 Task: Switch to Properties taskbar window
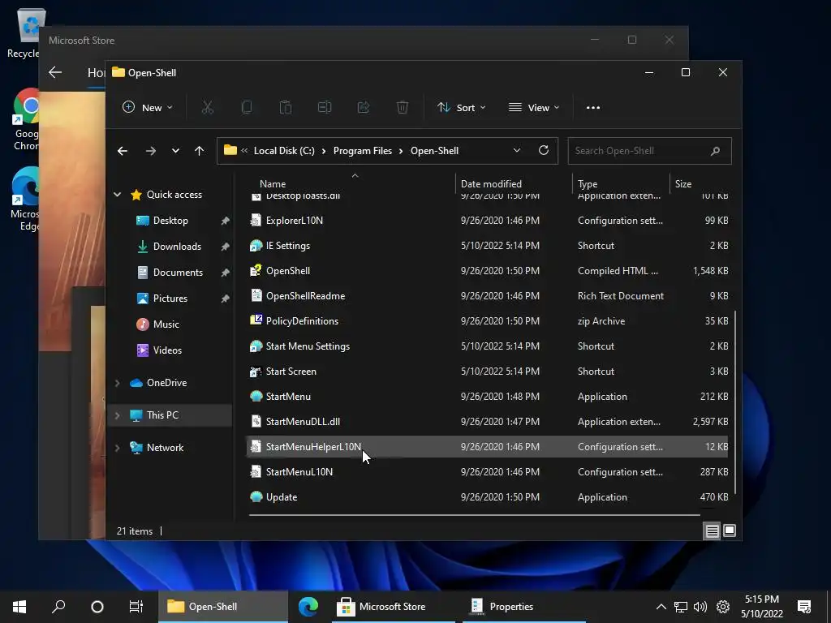524,607
